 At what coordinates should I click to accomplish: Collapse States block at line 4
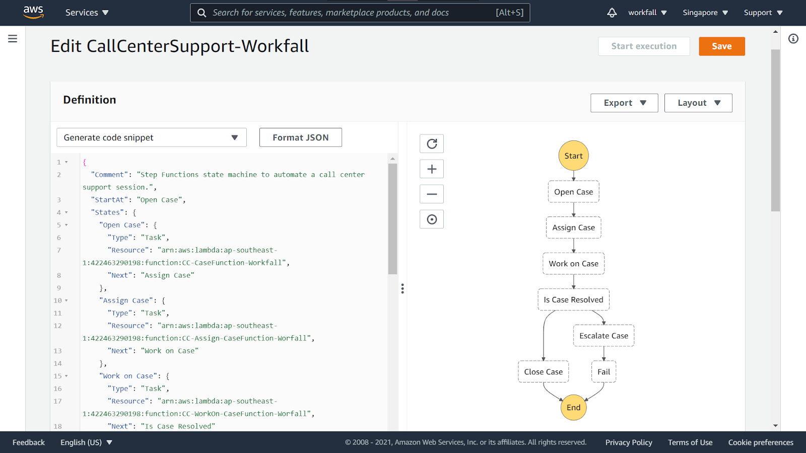pos(66,212)
